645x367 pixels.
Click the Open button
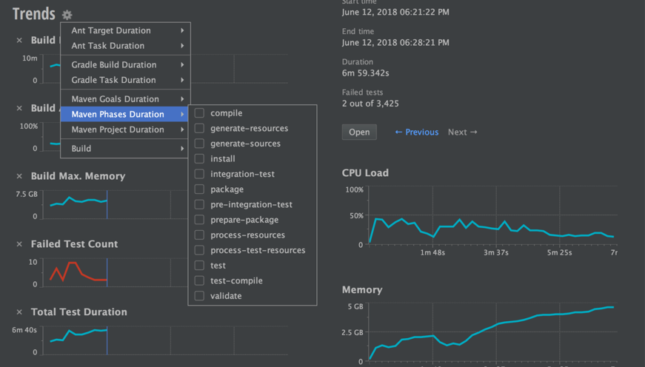[x=359, y=132]
